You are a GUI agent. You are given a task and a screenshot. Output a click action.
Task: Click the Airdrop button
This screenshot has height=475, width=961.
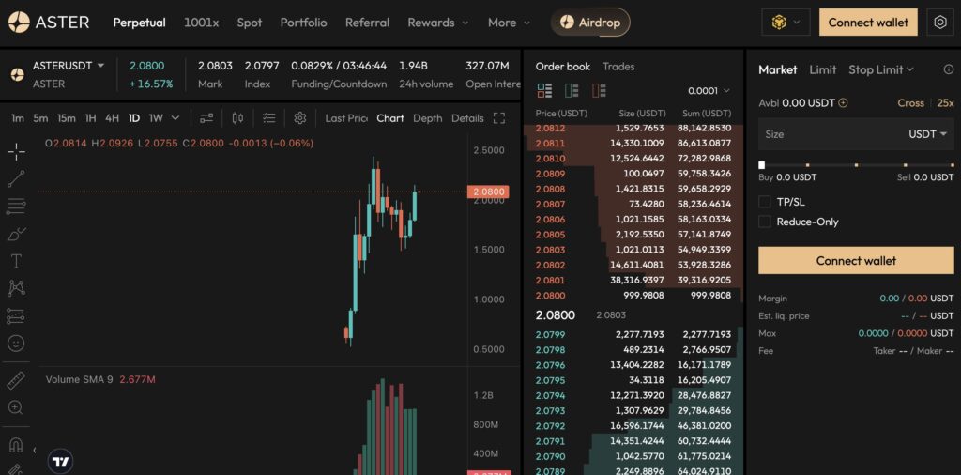pos(590,23)
